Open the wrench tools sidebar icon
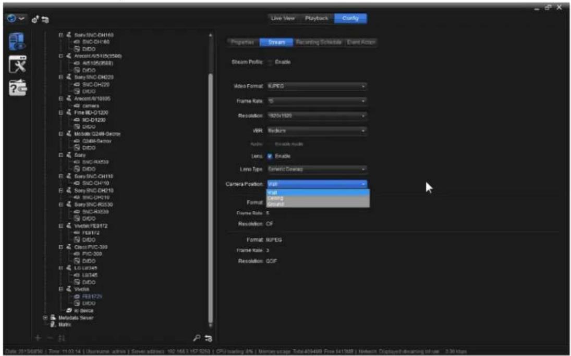Viewport: 571px width, 356px height. pyautogui.click(x=17, y=65)
